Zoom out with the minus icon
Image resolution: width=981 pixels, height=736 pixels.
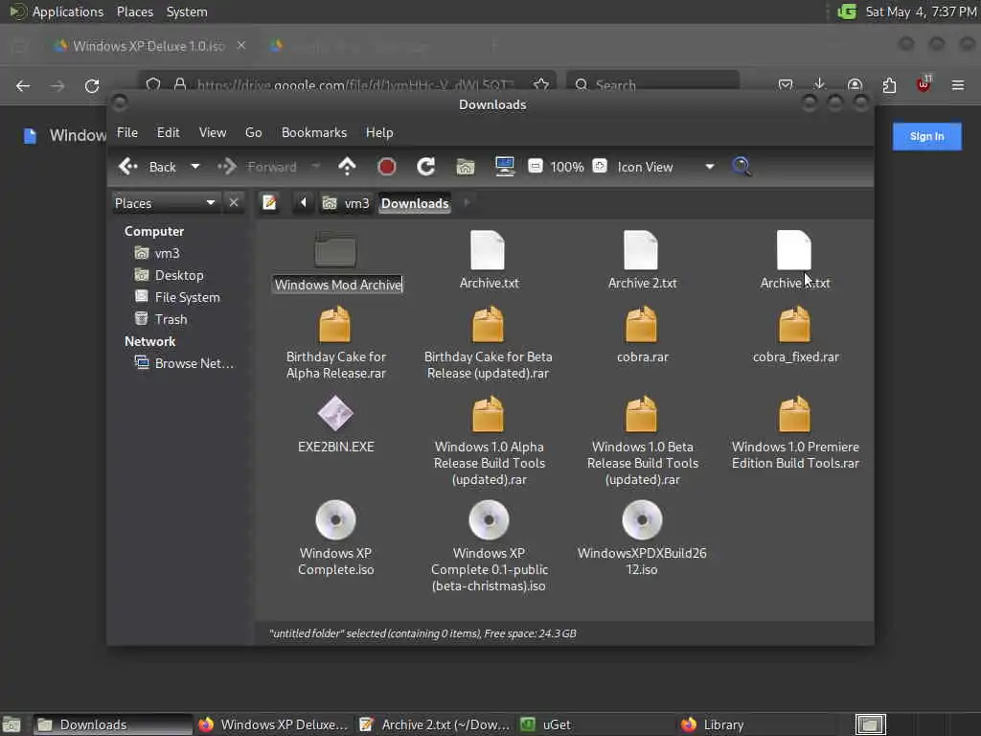point(535,166)
